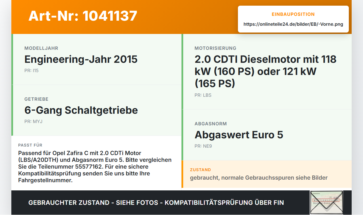Click the EINBAUPOSITION label
The width and height of the screenshot is (363, 215).
pyautogui.click(x=293, y=14)
